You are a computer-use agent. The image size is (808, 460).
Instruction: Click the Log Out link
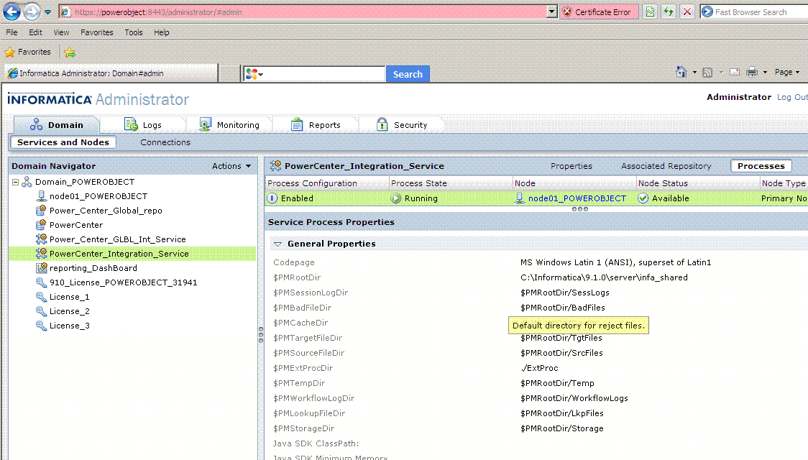pyautogui.click(x=791, y=96)
